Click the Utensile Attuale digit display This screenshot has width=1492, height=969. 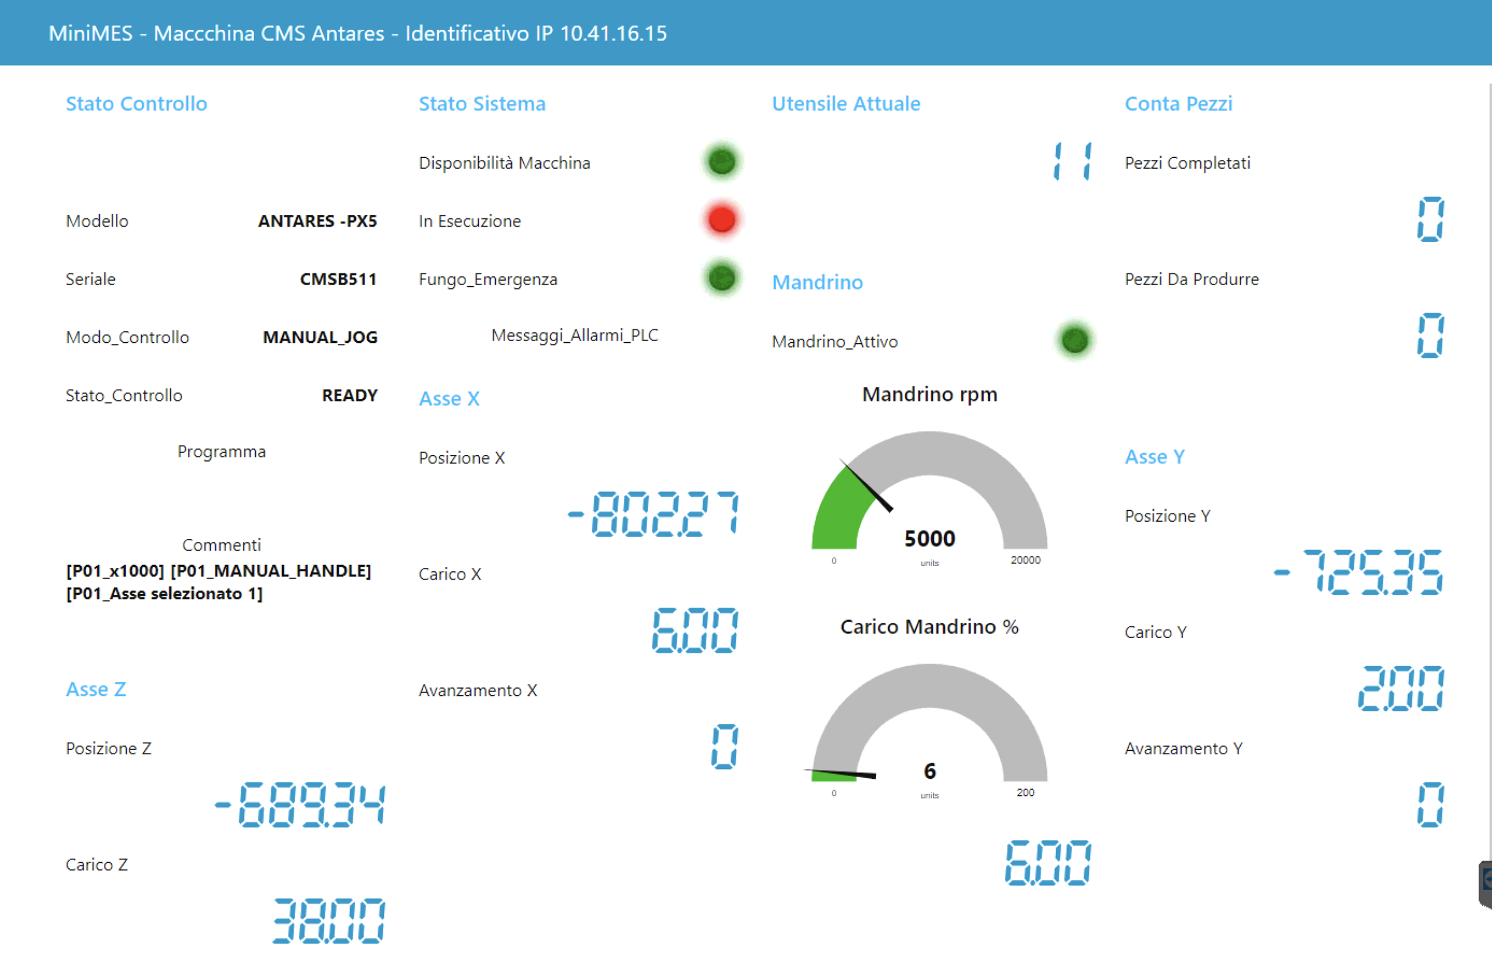(x=1073, y=161)
